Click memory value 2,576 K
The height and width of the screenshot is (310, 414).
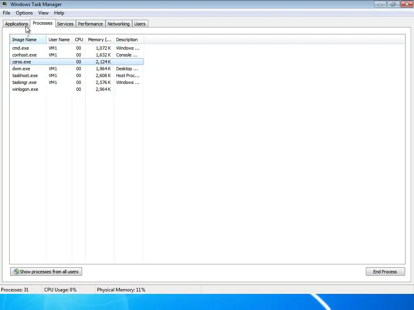tap(103, 82)
